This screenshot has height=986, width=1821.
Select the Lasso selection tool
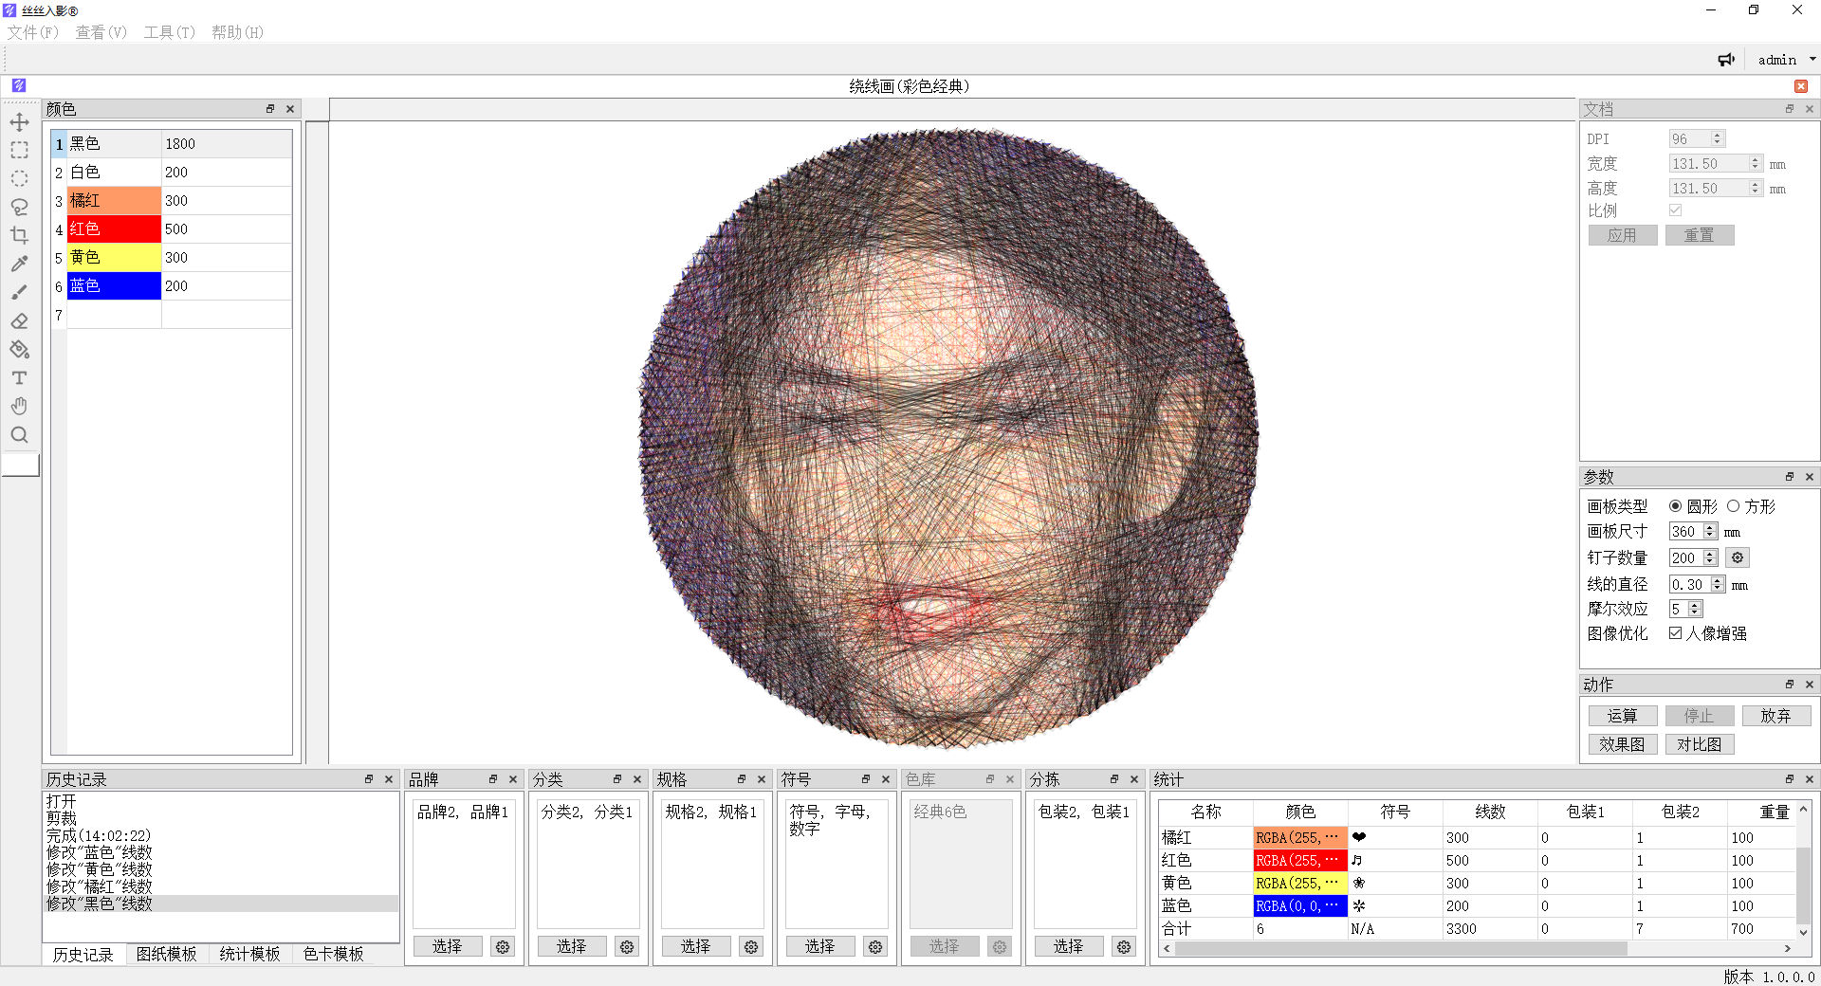tap(20, 207)
